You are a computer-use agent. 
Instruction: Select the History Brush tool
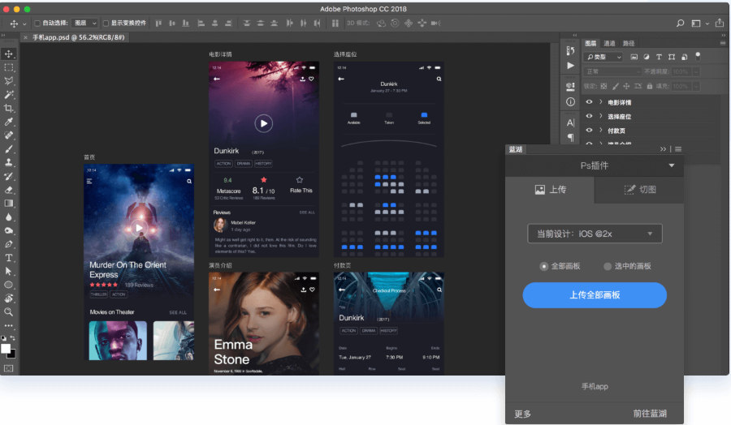[8, 177]
